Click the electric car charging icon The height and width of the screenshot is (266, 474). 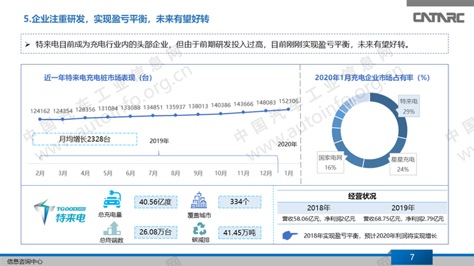coord(112,199)
